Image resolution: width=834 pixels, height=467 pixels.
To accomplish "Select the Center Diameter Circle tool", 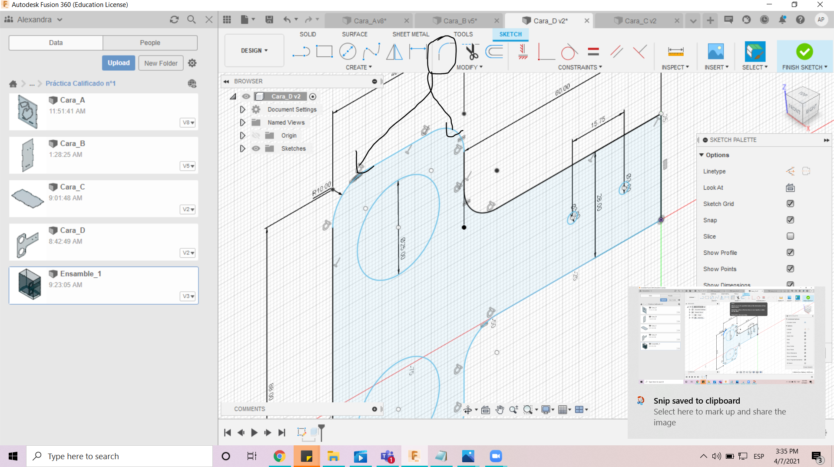I will (x=347, y=52).
